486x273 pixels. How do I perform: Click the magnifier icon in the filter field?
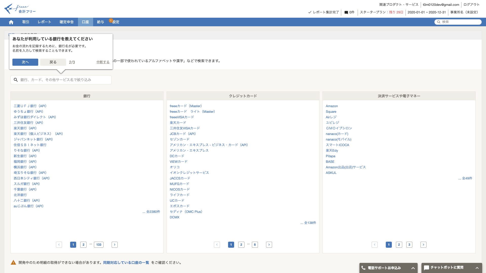tap(16, 80)
